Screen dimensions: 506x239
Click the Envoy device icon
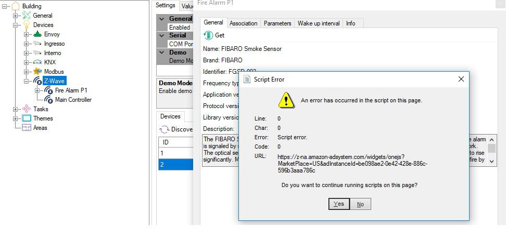[x=37, y=34]
